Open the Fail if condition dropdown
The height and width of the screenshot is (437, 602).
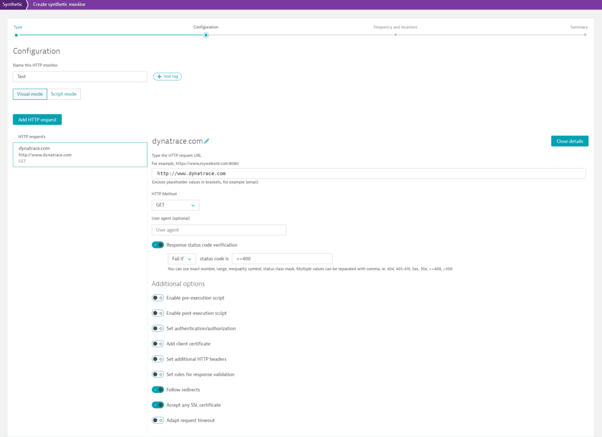click(181, 258)
